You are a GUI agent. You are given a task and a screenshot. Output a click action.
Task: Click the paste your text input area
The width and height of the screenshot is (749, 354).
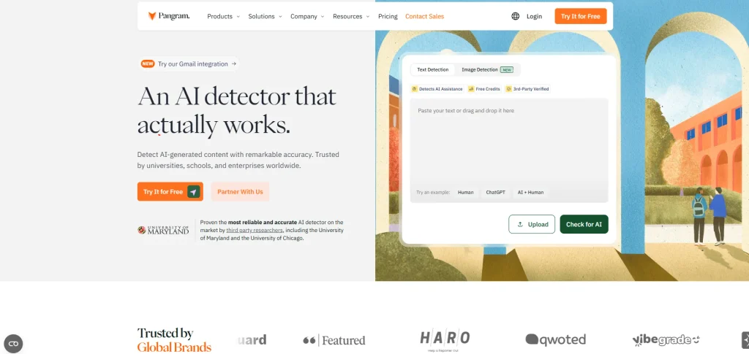pos(509,150)
